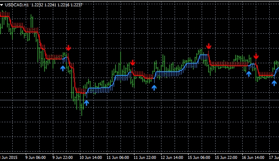Screen dimensions: 279x161
Task: Click the 9 Jun 22:00 time label
Action: pos(63,158)
